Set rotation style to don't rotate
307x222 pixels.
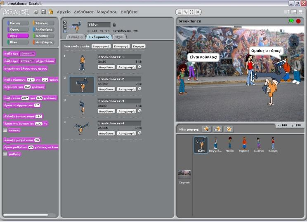click(65, 31)
